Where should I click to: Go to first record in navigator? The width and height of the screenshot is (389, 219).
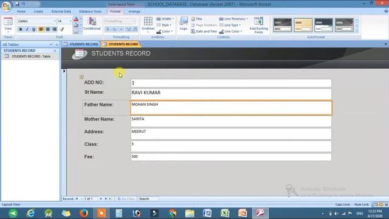tap(77, 199)
